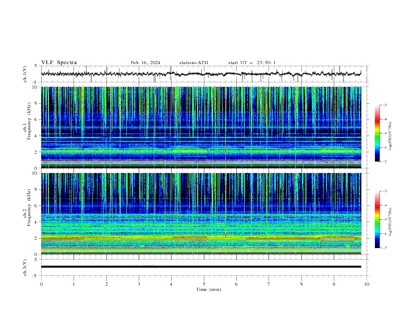Click the "1" tick on the time axis
This screenshot has height=319, width=413.
(74, 284)
